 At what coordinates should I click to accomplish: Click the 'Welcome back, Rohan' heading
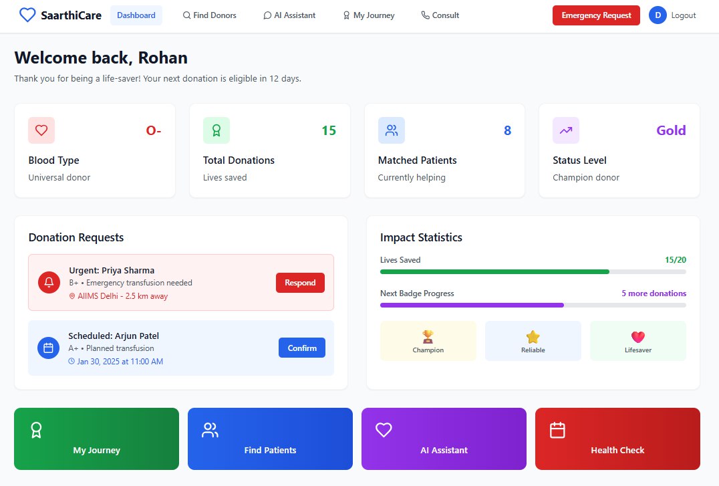click(101, 57)
